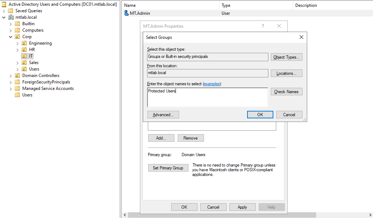Viewport: 373px width, 218px height.
Task: Click the ForeignSecurityPrincipals folder icon
Action: [x=17, y=82]
